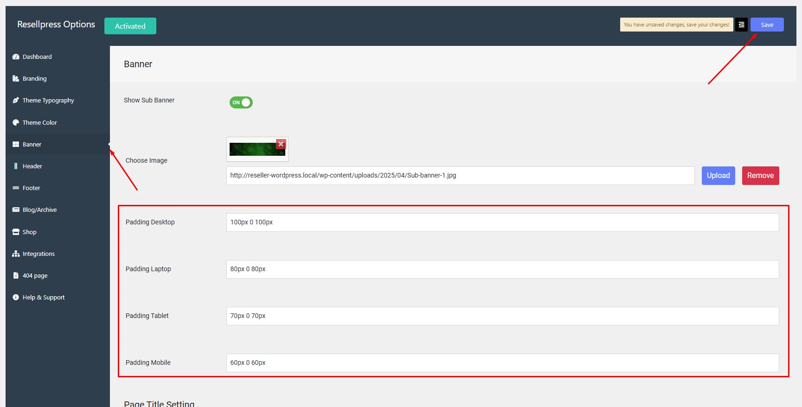Expand all sections with the black list icon
802x407 pixels.
(741, 25)
